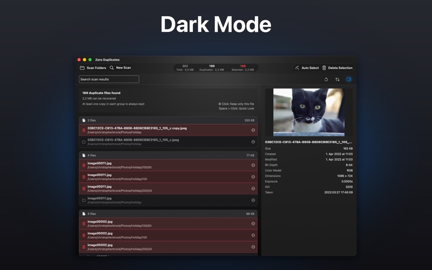Click the Zero Duplicates window title

[x=107, y=59]
